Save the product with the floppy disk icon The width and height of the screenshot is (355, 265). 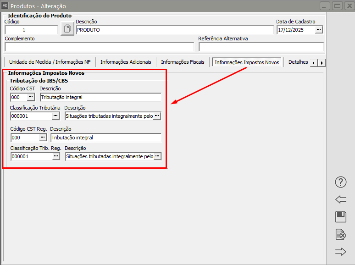tap(340, 217)
